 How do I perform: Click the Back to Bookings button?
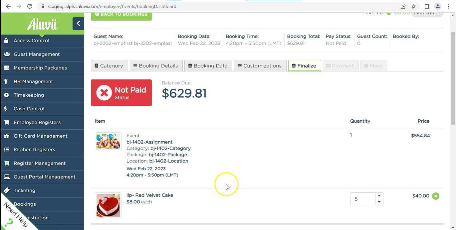(x=121, y=14)
